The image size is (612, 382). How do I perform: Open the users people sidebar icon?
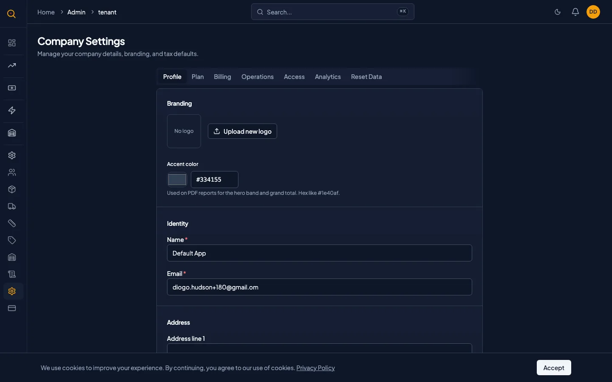tap(12, 172)
